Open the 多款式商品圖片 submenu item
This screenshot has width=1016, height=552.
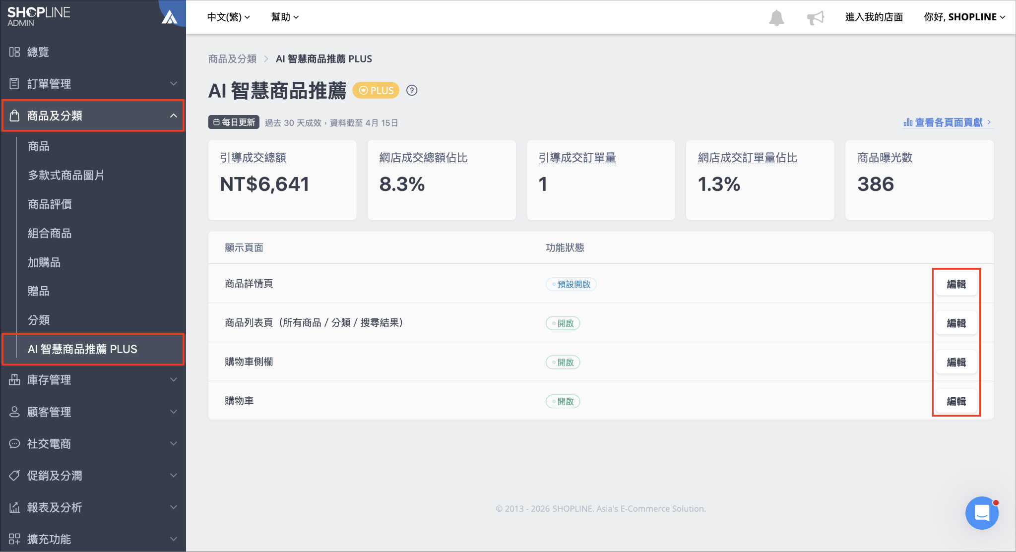tap(66, 175)
